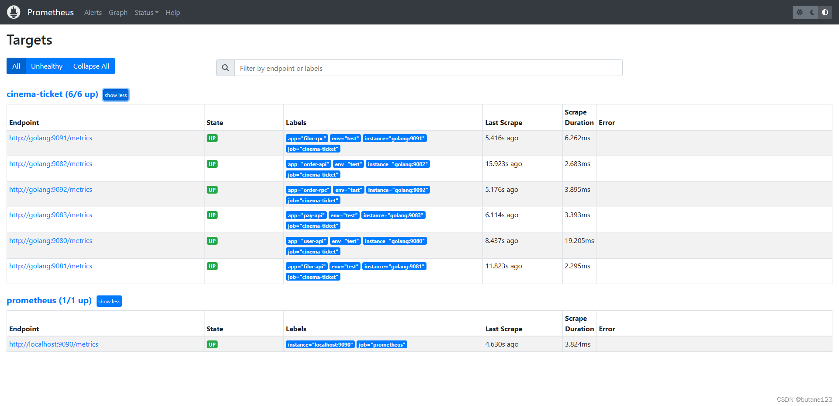This screenshot has width=839, height=406.
Task: Click the app="film-api" label
Action: [x=307, y=266]
